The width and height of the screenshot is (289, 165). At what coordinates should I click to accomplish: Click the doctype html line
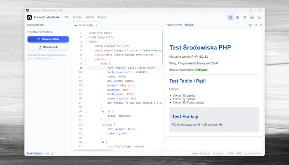click(100, 33)
